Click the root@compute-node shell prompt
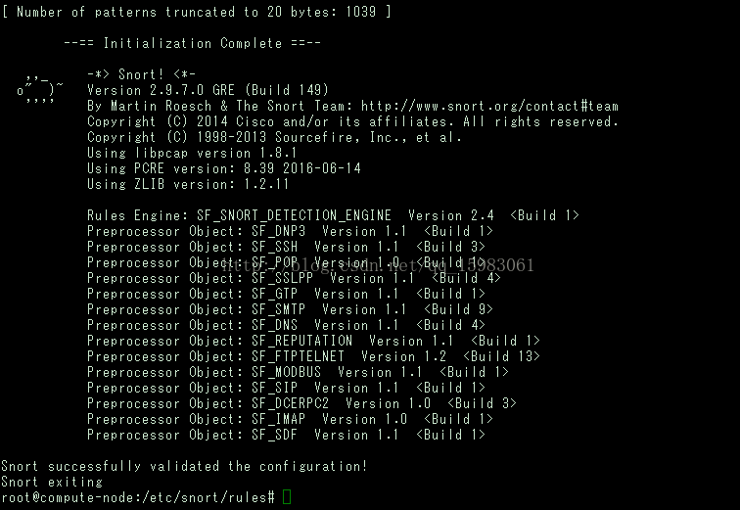The height and width of the screenshot is (510, 740). pos(137,497)
